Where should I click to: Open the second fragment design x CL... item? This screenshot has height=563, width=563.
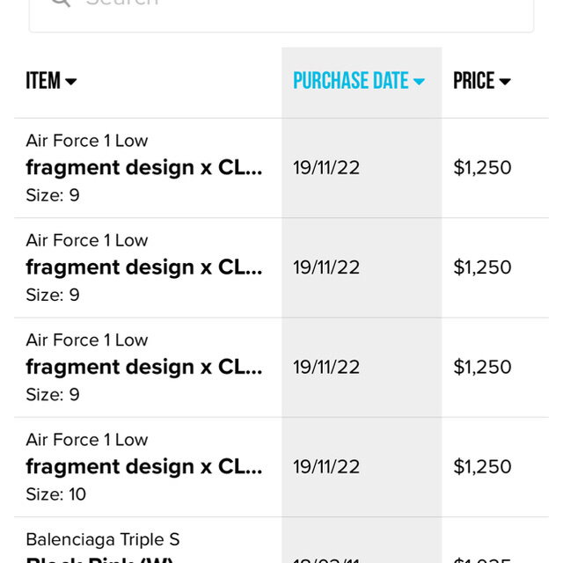coord(144,267)
